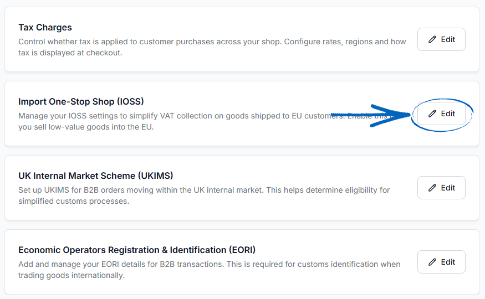The image size is (485, 299).
Task: Click Edit beside the EORI section
Action: (441, 262)
